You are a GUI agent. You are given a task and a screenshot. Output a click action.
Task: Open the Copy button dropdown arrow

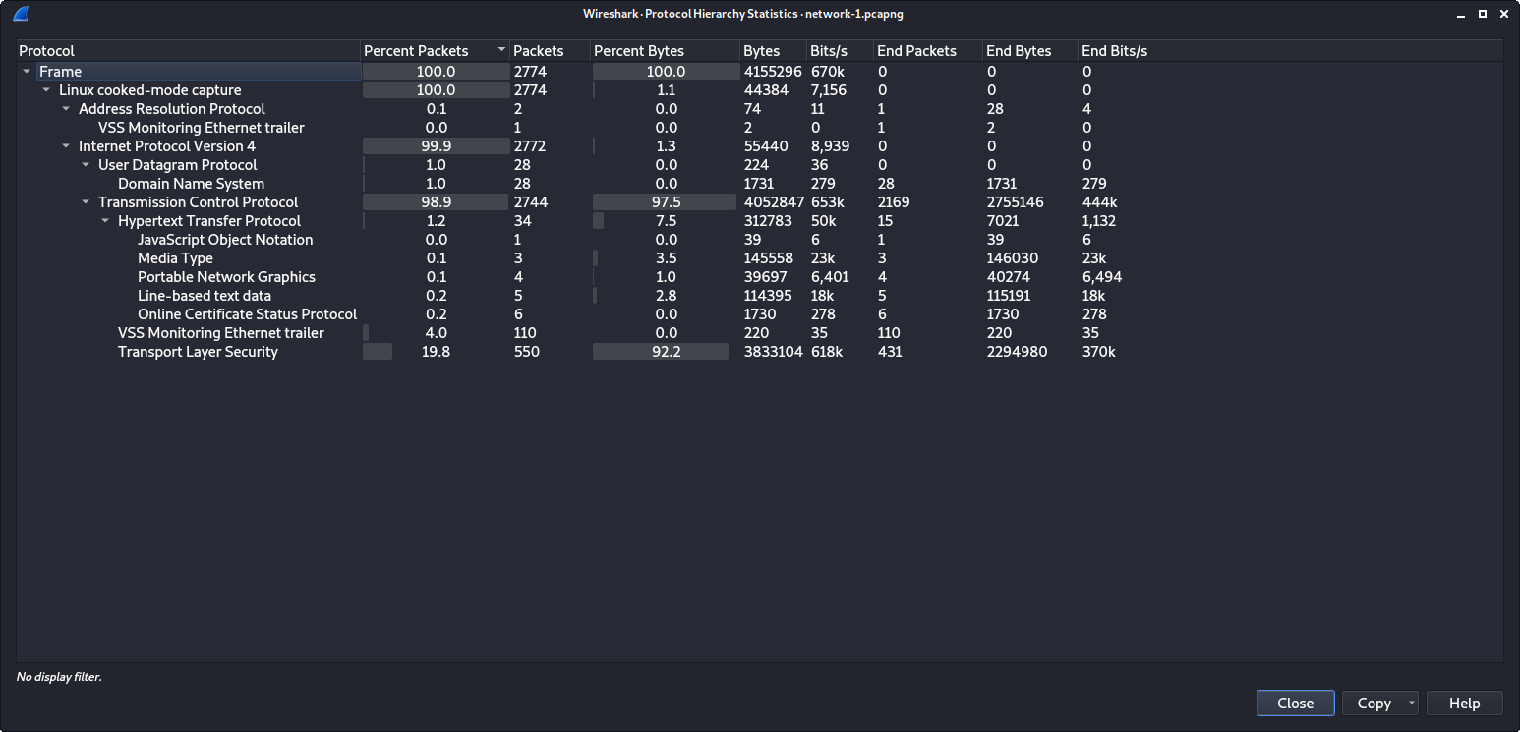pos(1412,704)
